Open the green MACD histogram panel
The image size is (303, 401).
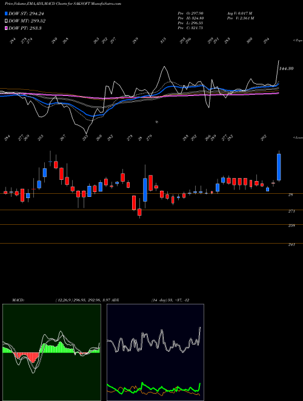pyautogui.click(x=52, y=352)
